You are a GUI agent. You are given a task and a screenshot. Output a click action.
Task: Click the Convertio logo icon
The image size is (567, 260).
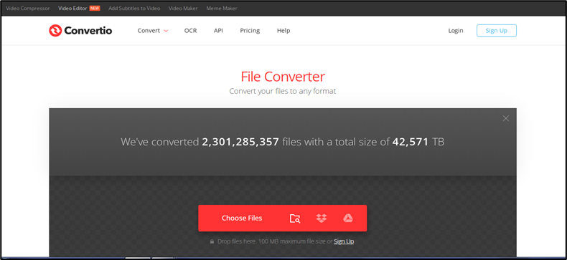pyautogui.click(x=55, y=31)
